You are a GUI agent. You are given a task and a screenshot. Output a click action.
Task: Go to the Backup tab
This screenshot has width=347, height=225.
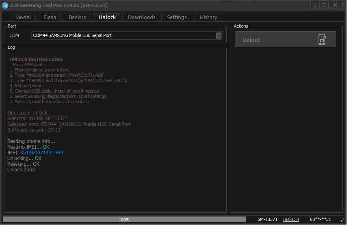[x=77, y=17]
